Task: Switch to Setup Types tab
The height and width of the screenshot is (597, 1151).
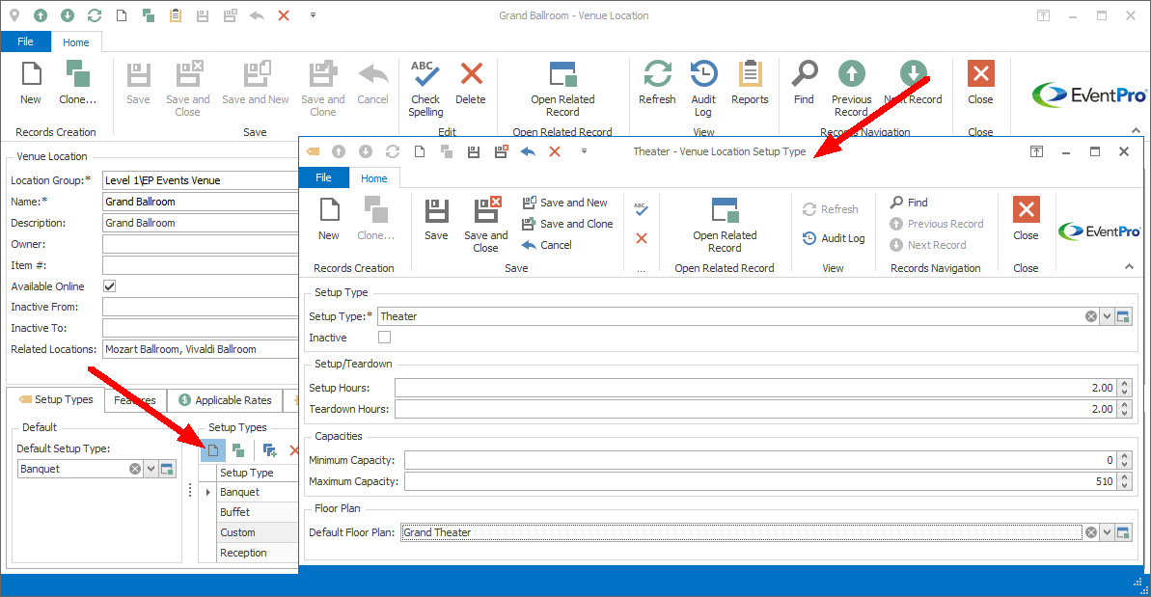Action: coord(57,399)
